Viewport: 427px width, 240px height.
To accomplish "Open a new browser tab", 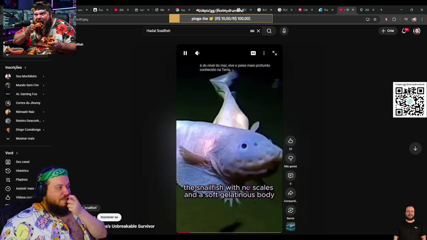I will 381,10.
